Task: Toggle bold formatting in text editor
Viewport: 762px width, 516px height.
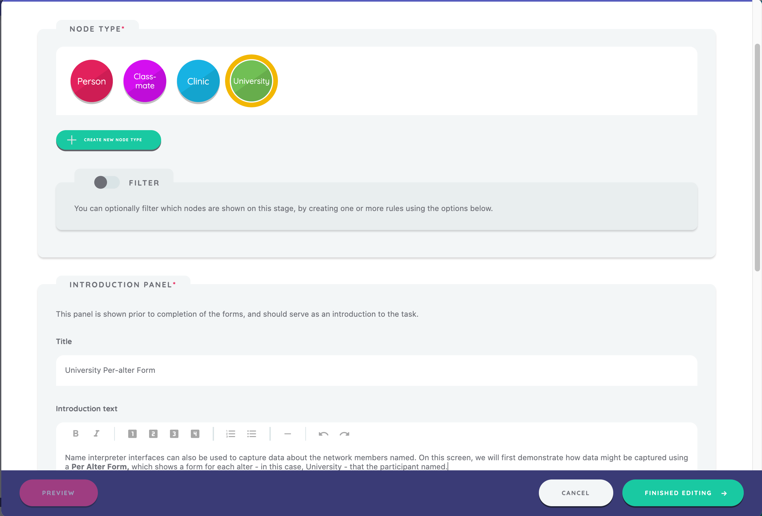Action: coord(76,434)
